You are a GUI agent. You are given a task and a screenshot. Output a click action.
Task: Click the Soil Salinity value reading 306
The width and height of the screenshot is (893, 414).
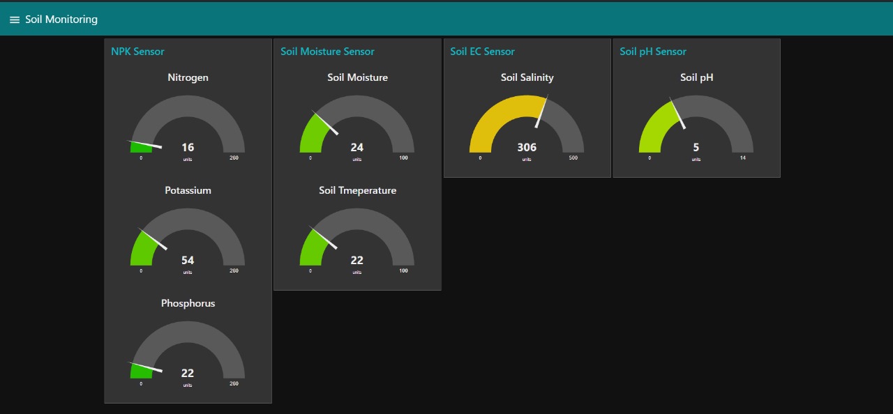pyautogui.click(x=527, y=147)
